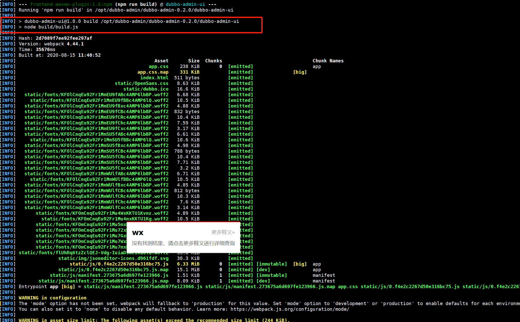Click the 'WARNING in configuration' text
The width and height of the screenshot is (520, 322).
point(52,298)
